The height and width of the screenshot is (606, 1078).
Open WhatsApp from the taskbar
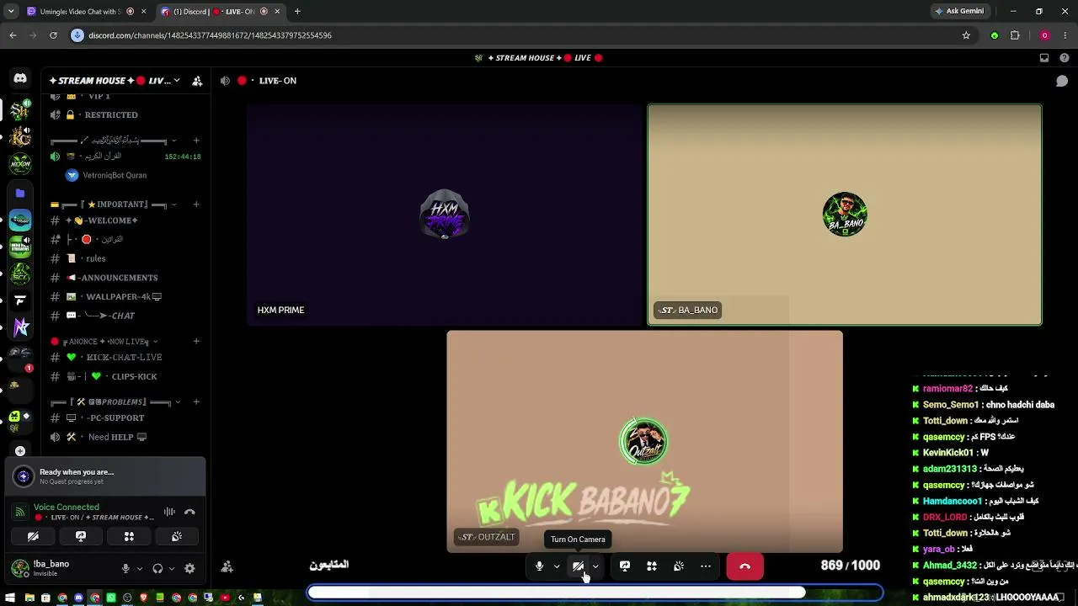point(111,598)
